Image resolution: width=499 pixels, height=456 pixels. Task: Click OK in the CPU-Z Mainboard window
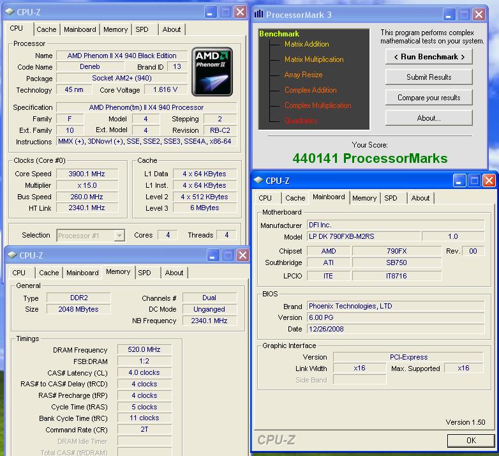(x=471, y=441)
